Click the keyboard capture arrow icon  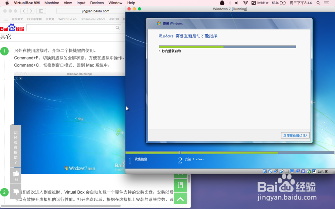[x=314, y=171]
